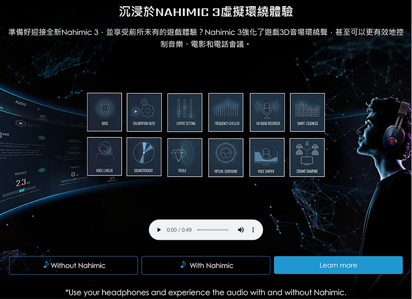Open the Calibration Auto tile
The image size is (412, 299).
(144, 112)
